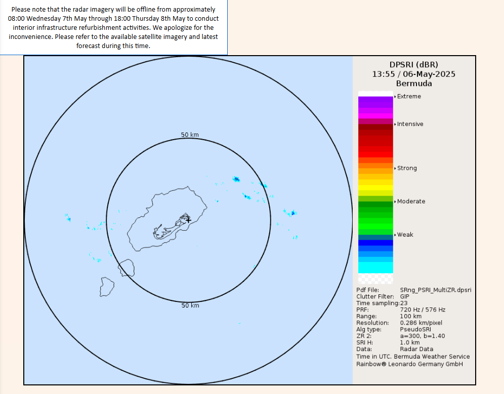Click the SRng_PSRI_MultiZR.dpsri file name
Screen dimensions: 504x394
pyautogui.click(x=436, y=290)
